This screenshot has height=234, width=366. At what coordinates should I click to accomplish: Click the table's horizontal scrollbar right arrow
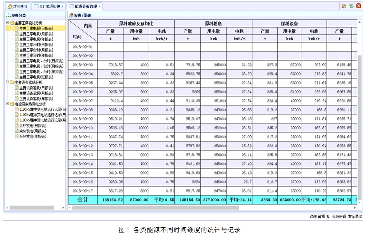(355, 207)
